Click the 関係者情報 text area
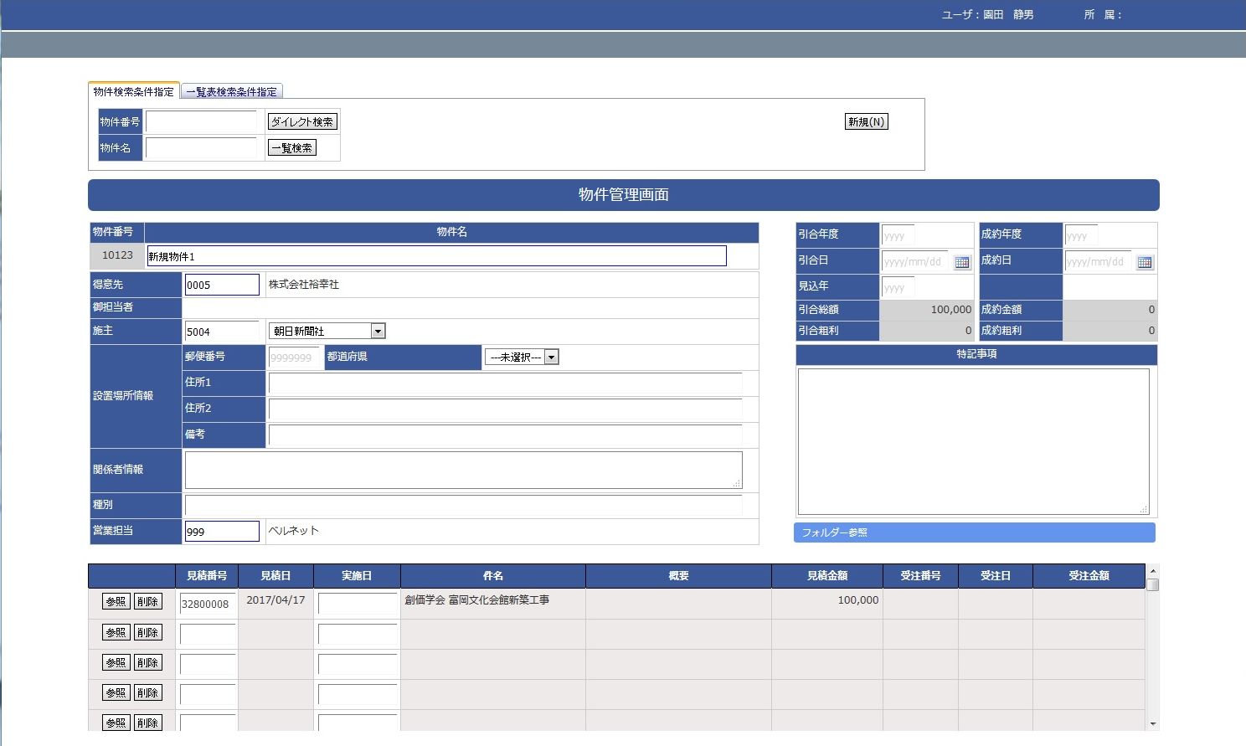The height and width of the screenshot is (746, 1246). coord(463,470)
